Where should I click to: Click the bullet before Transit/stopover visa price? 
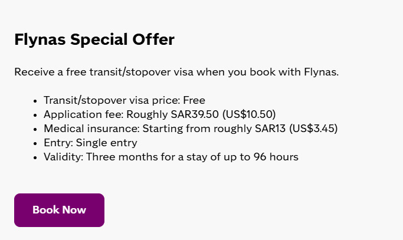pos(35,101)
